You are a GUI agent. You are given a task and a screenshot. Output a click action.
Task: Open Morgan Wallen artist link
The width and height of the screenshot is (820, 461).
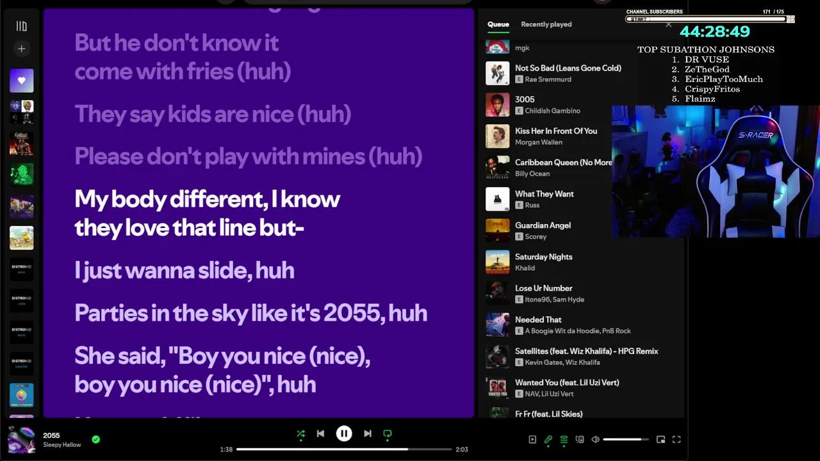click(539, 142)
